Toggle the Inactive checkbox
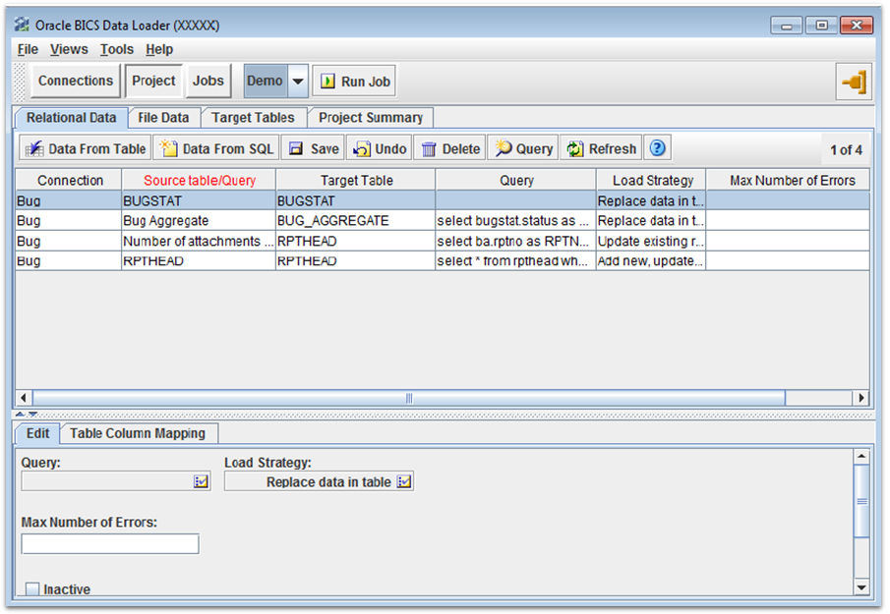 coord(32,589)
